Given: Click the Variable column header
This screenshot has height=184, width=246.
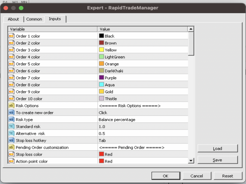Looking at the screenshot, I should pyautogui.click(x=53, y=29).
